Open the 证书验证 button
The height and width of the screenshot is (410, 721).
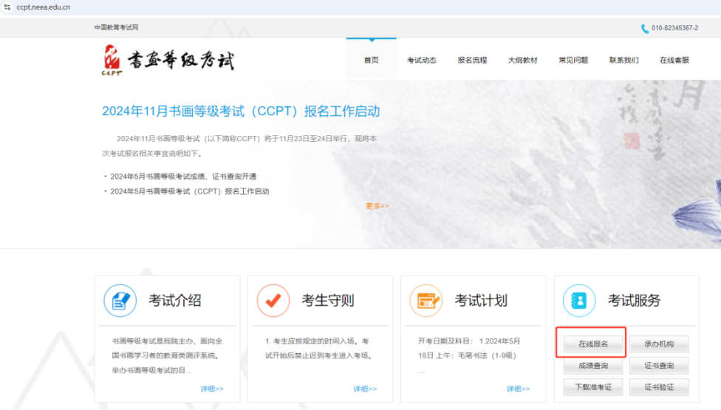659,387
